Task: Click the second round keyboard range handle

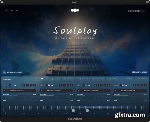Action: coord(87,111)
